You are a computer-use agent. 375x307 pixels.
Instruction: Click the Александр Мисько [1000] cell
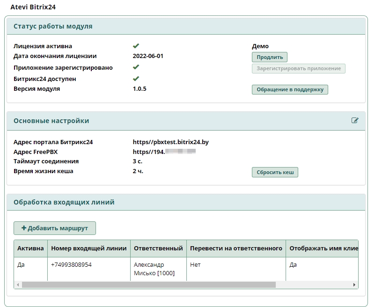154,269
